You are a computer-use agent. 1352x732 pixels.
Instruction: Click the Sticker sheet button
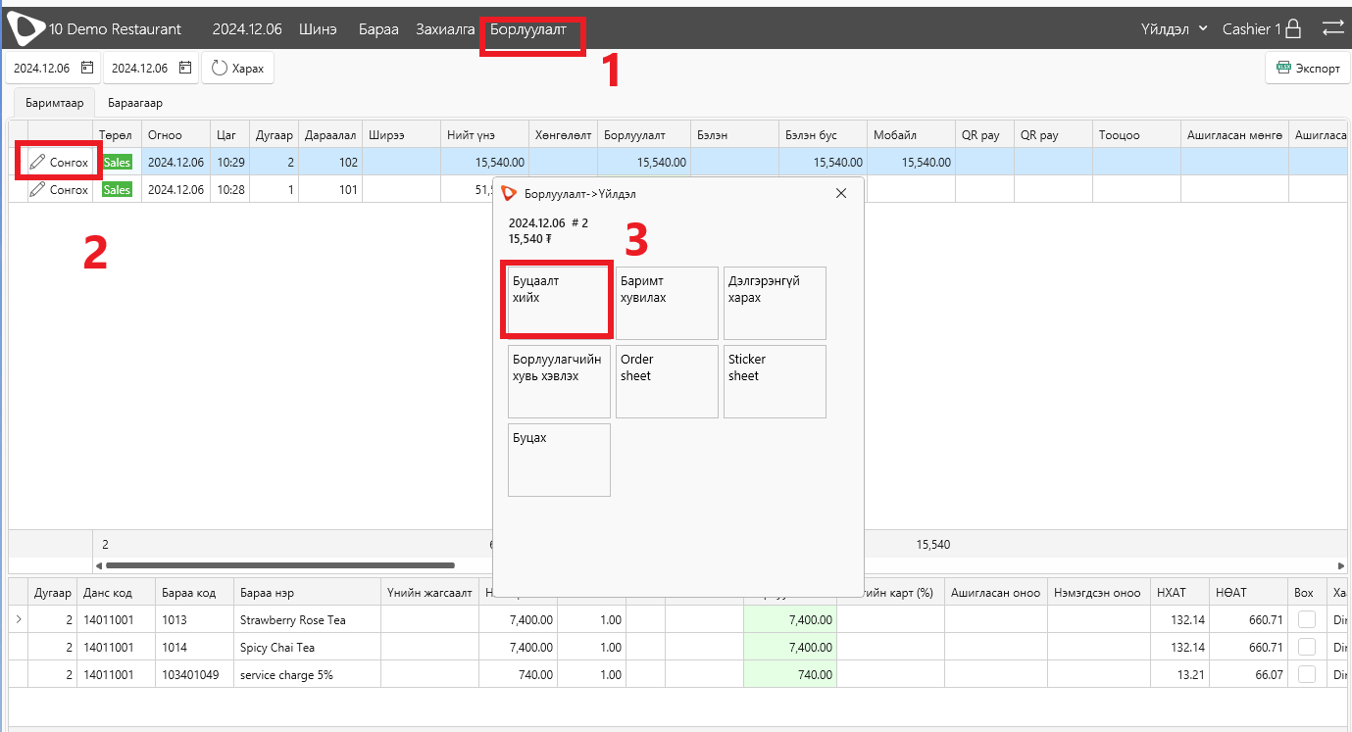click(775, 381)
